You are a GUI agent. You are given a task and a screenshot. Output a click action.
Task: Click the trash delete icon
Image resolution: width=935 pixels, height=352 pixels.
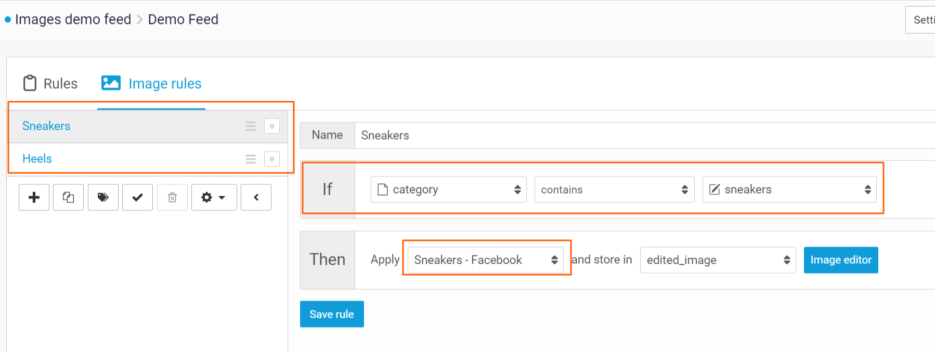pos(172,197)
